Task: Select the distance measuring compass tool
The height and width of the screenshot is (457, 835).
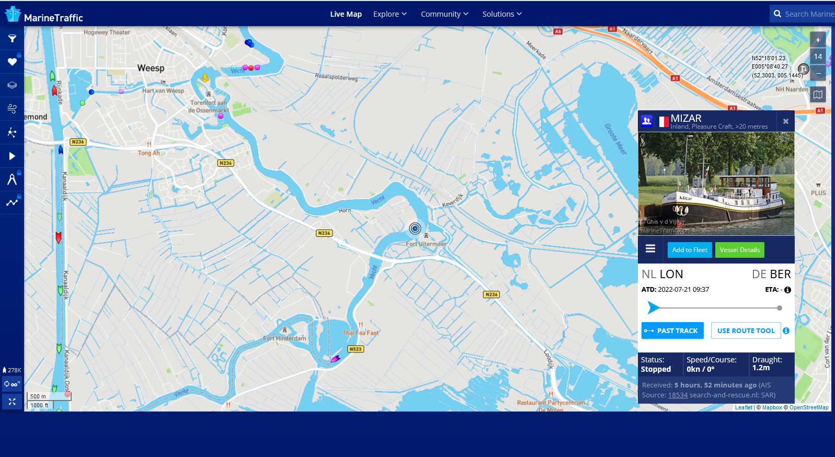Action: point(12,179)
